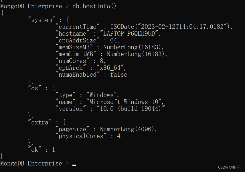Click the pageSize NumberLong(4096) value

128,129
